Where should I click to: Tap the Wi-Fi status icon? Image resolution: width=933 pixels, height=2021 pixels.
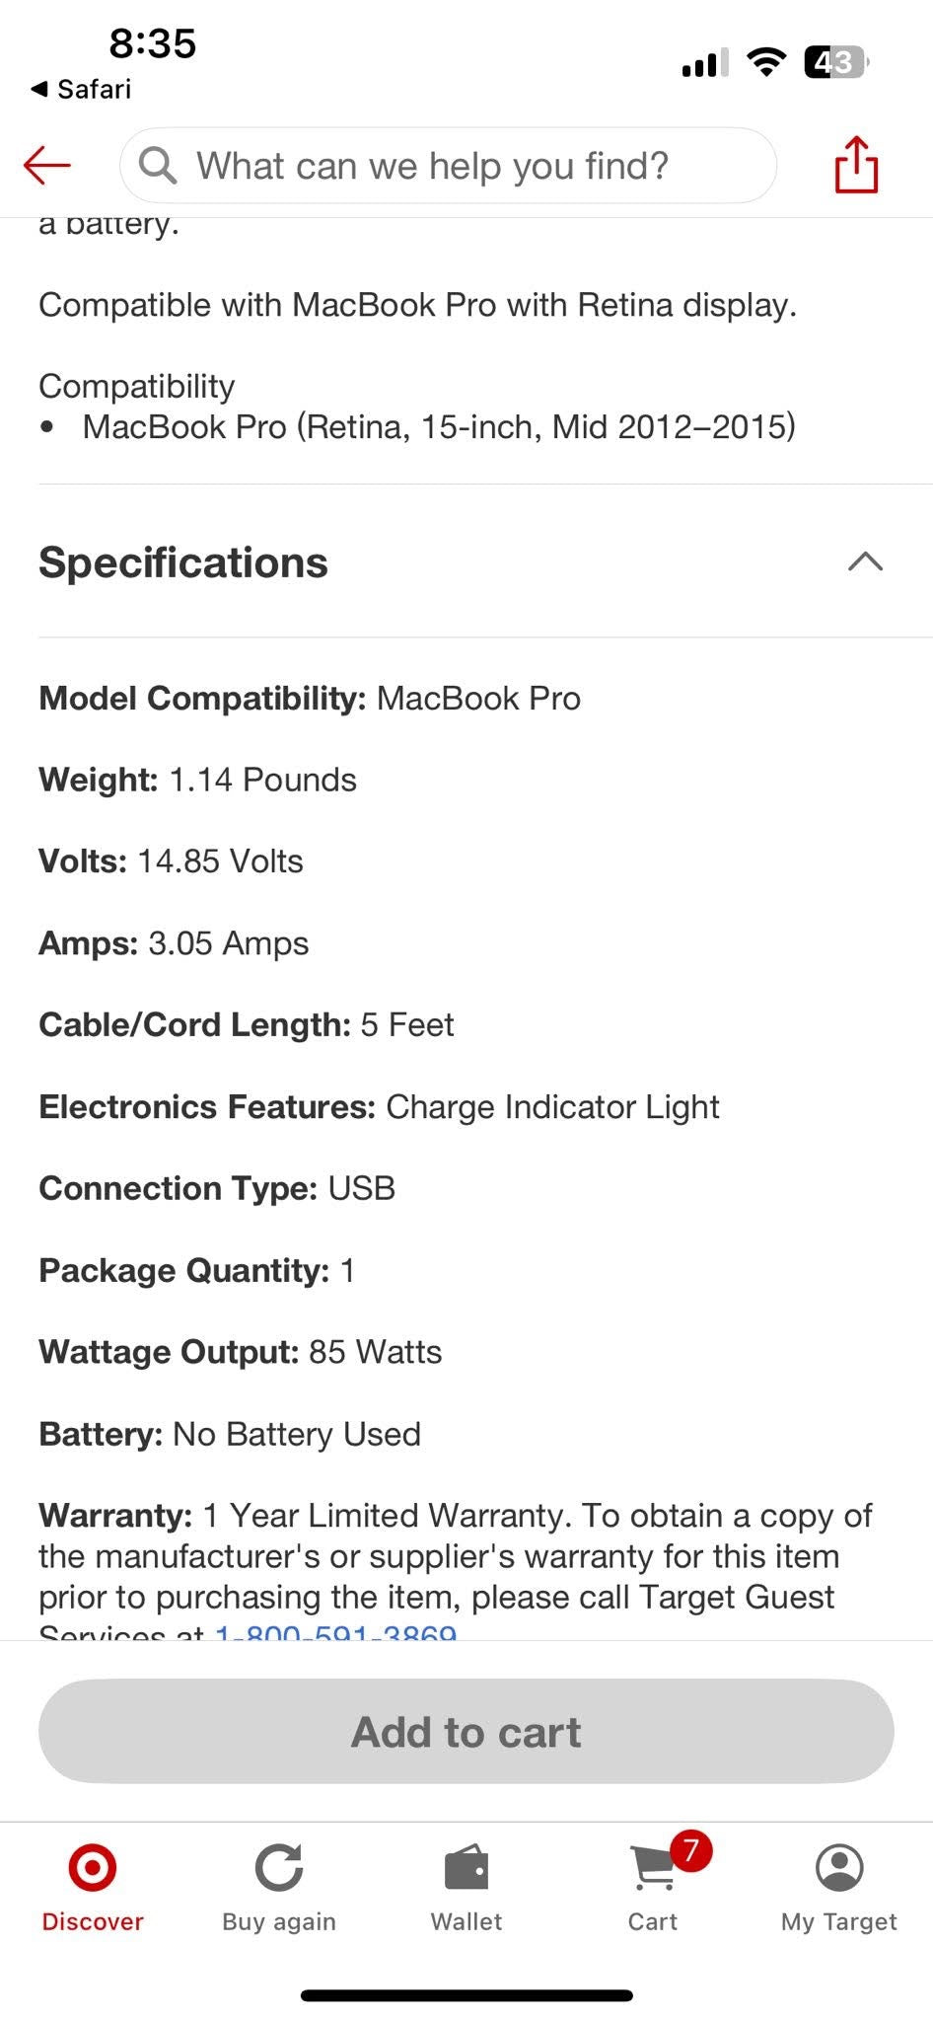pos(766,62)
